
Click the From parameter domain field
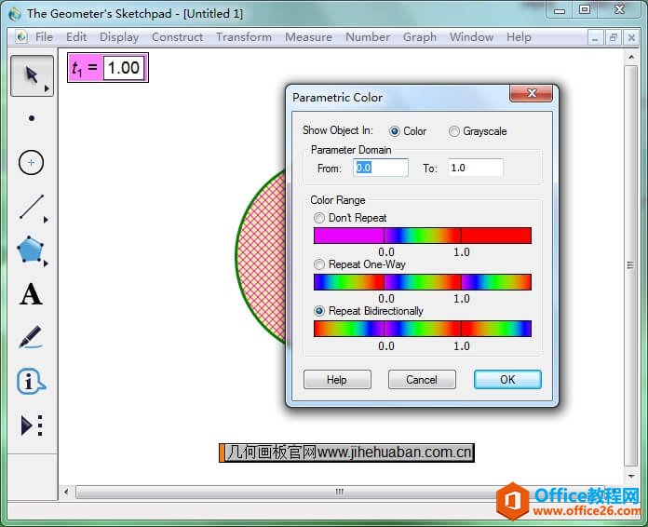click(381, 168)
